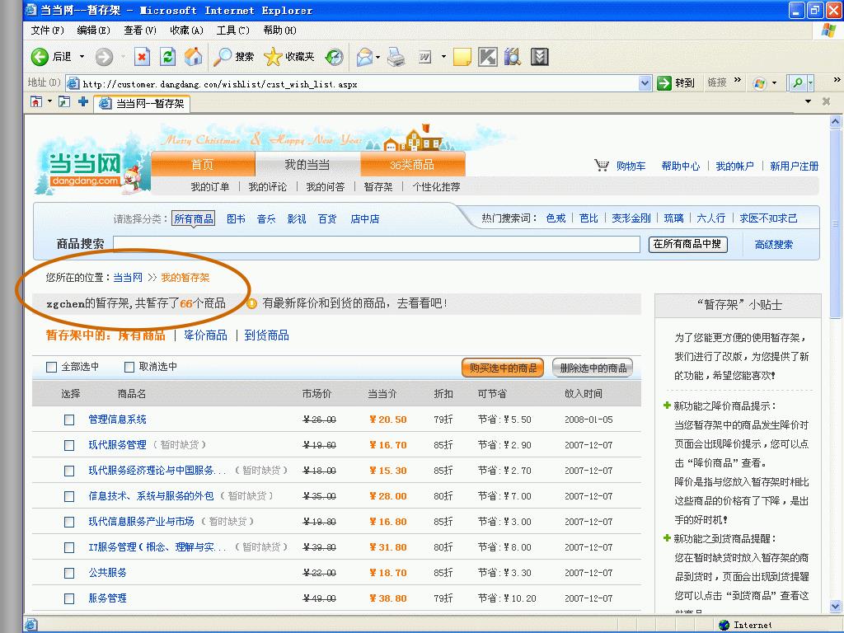Open the Mail icon dropdown arrow
844x633 pixels.
(377, 57)
